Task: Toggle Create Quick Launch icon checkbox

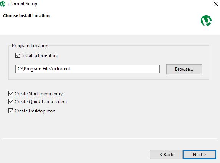Action: coord(11,102)
